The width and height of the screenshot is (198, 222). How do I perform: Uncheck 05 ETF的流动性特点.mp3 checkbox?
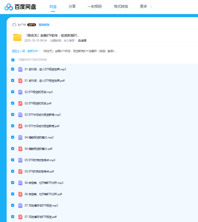click(13, 160)
